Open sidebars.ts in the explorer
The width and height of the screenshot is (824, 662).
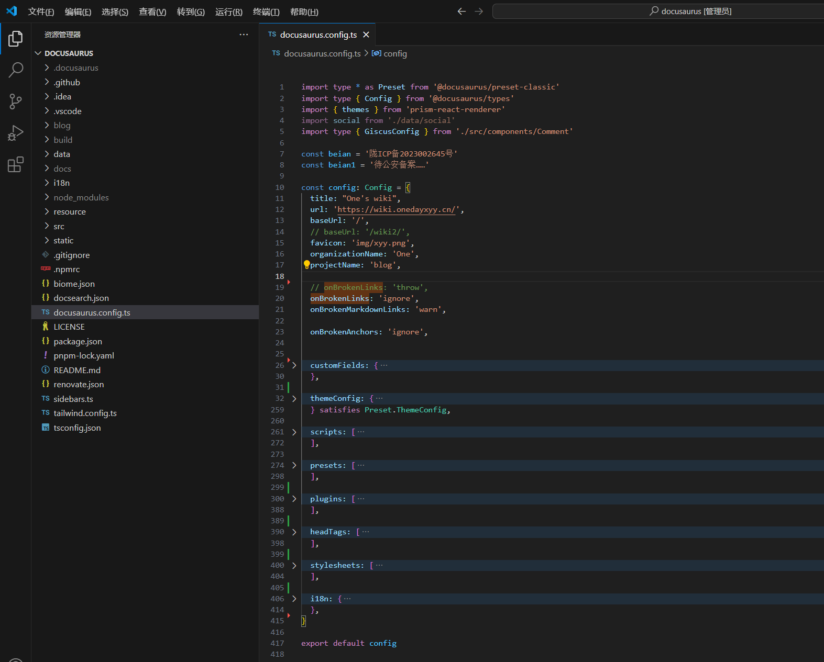pos(145,399)
